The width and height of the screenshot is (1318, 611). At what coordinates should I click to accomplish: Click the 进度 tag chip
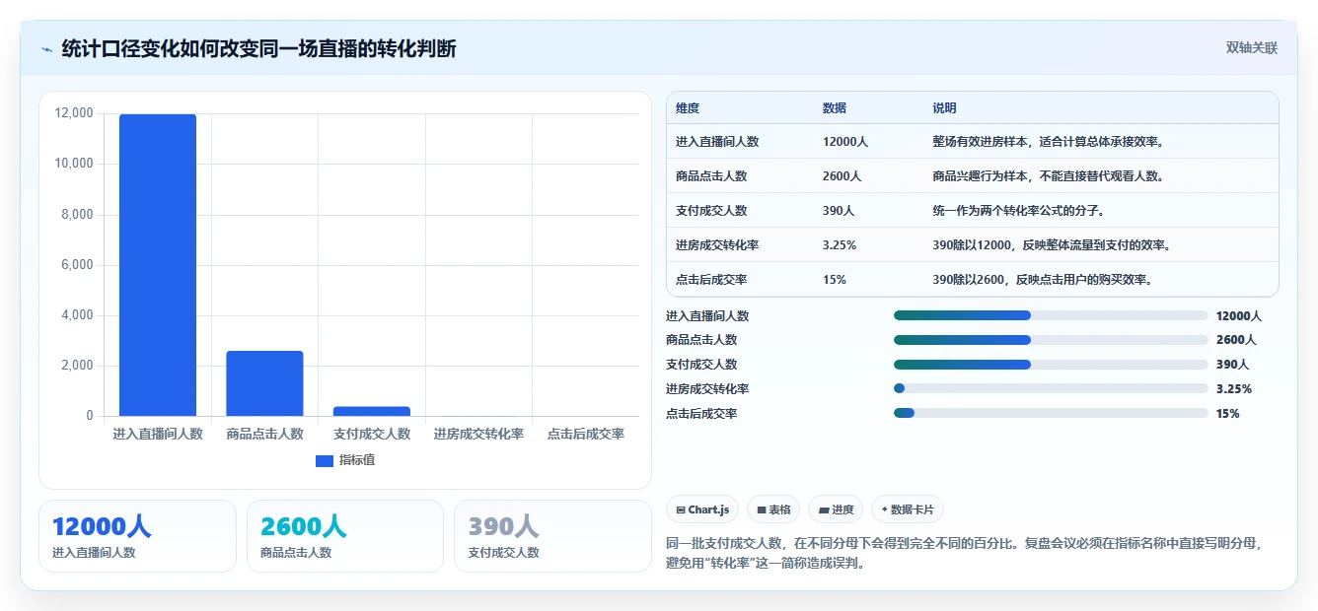pos(836,509)
